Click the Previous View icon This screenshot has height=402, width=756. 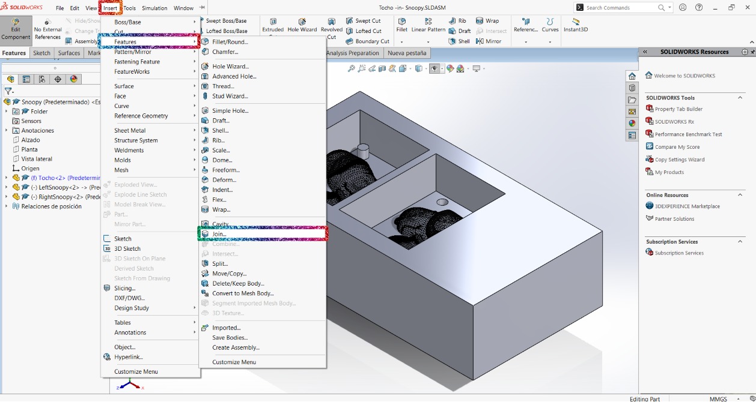[372, 68]
